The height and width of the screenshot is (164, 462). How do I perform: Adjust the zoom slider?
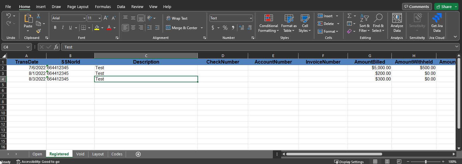[426, 162]
